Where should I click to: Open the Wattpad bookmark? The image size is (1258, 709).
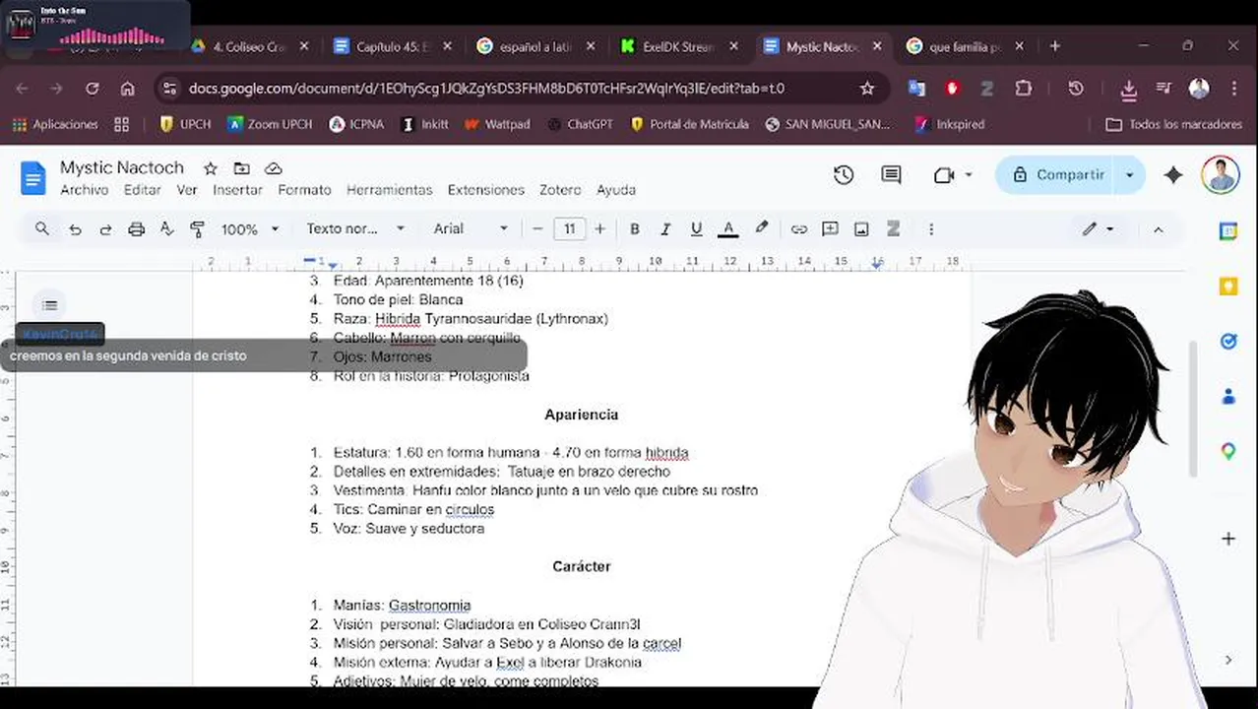pos(497,124)
